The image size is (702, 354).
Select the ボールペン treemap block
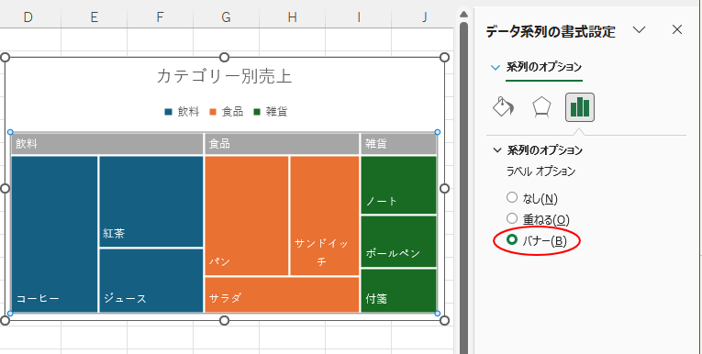[398, 242]
